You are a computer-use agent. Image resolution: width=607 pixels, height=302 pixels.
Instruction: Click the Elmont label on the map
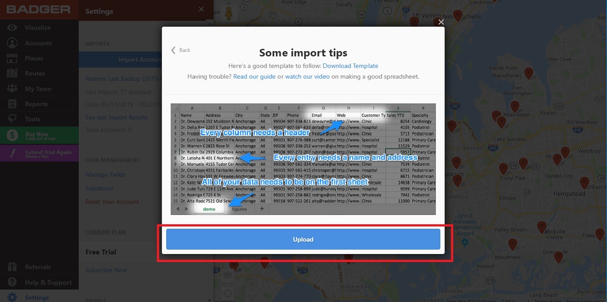click(508, 198)
